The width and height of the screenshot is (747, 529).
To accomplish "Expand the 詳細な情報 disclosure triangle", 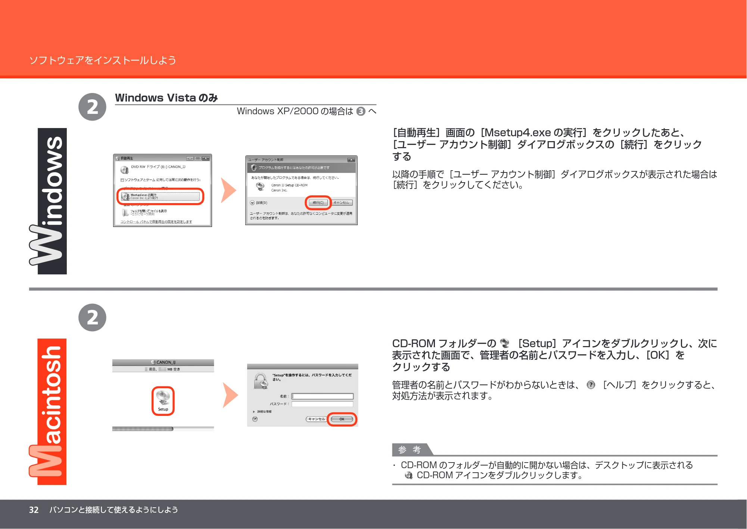I will tap(254, 411).
